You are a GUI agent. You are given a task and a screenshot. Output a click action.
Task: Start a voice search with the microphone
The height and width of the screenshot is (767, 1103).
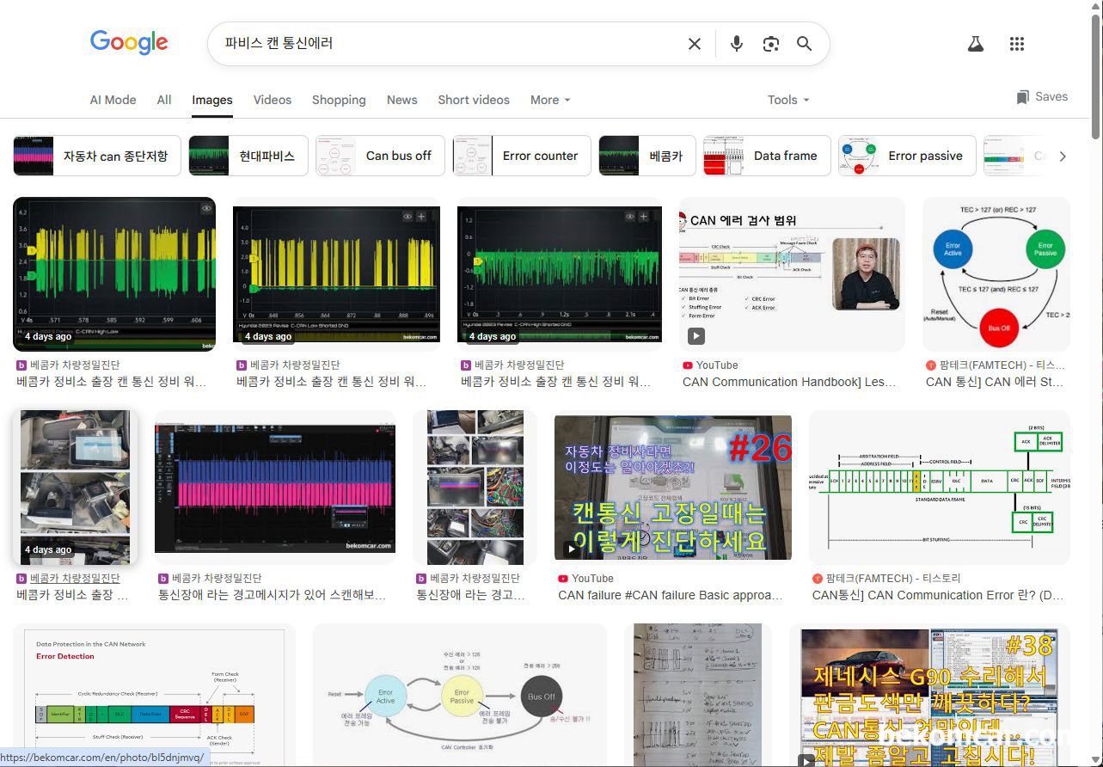(x=736, y=43)
